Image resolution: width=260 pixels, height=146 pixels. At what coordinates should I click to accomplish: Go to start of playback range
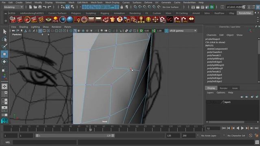(223, 128)
